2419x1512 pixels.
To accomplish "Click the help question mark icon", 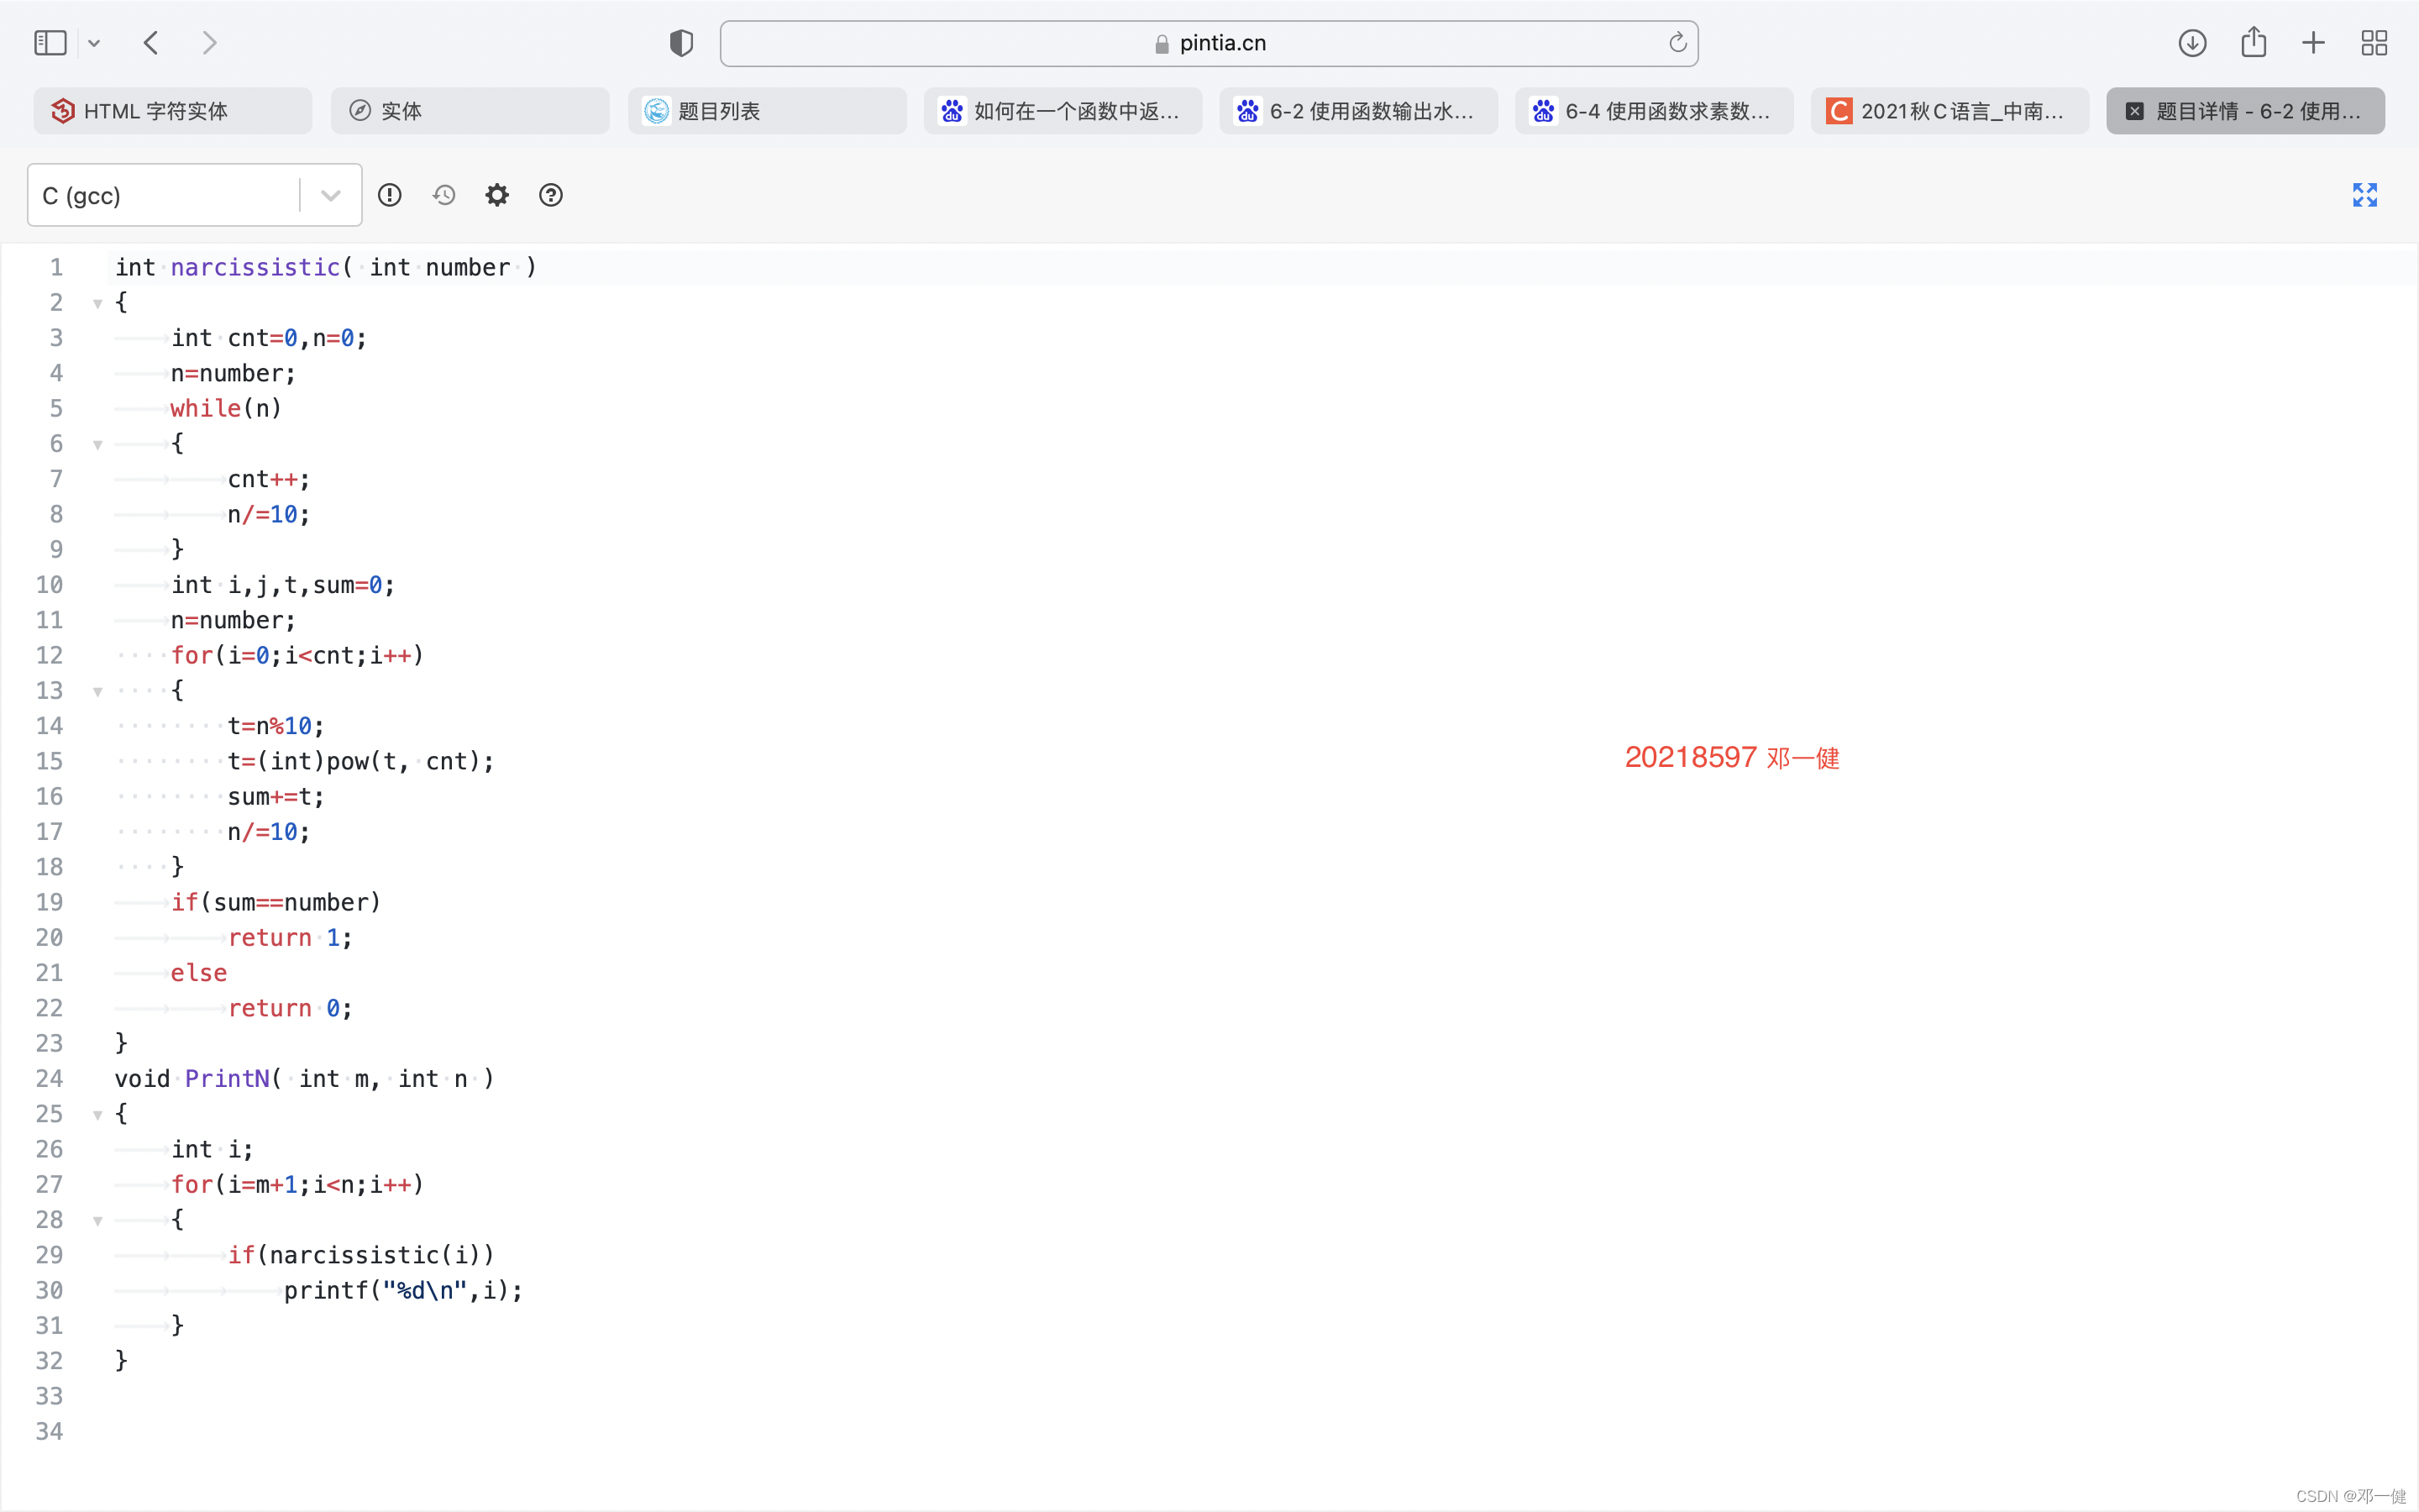I will click(x=551, y=195).
